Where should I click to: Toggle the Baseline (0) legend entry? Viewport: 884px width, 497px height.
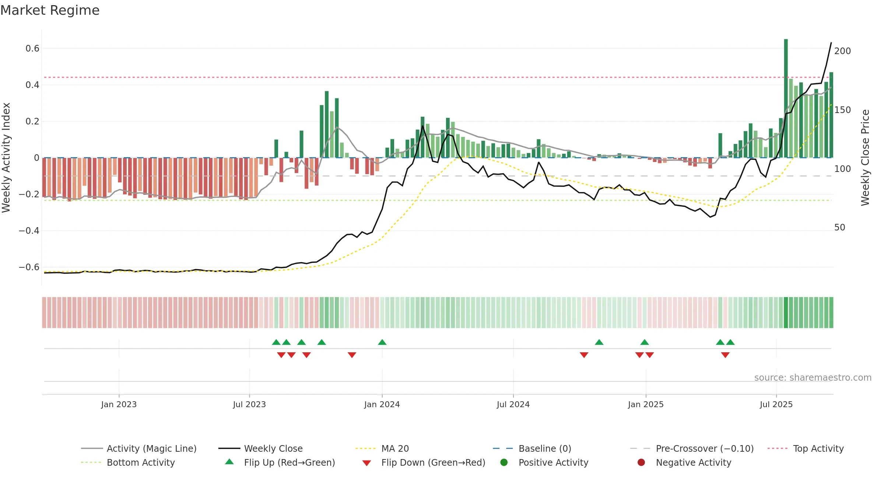coord(532,448)
